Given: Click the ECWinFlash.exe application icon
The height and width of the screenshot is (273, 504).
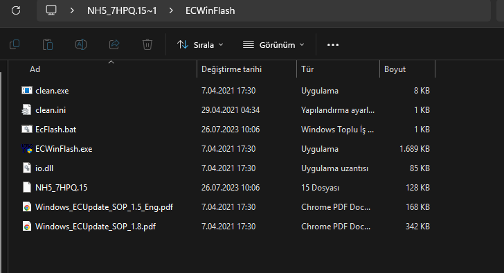Looking at the screenshot, I should (x=27, y=148).
